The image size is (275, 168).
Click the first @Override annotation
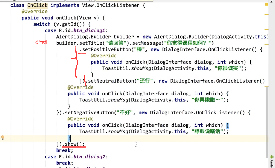pos(34,11)
